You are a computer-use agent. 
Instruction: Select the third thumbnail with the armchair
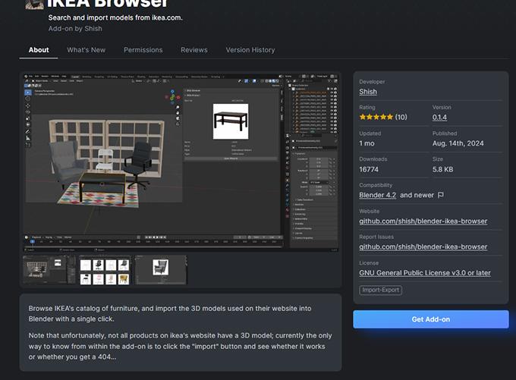click(161, 270)
